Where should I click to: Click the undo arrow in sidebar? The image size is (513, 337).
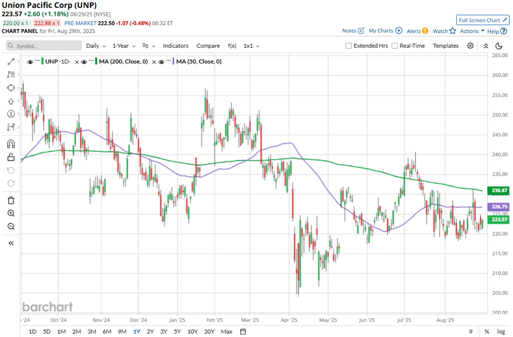click(x=11, y=170)
